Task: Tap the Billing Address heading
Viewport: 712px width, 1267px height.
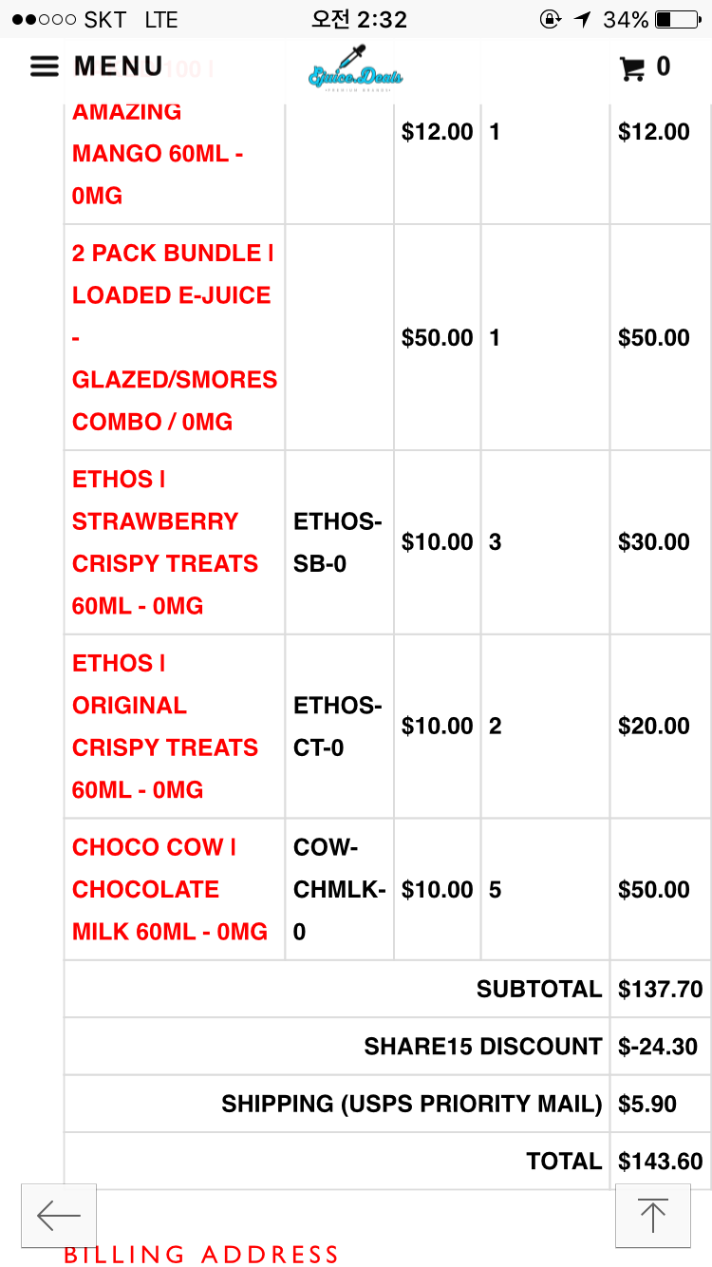Action: [x=200, y=1255]
